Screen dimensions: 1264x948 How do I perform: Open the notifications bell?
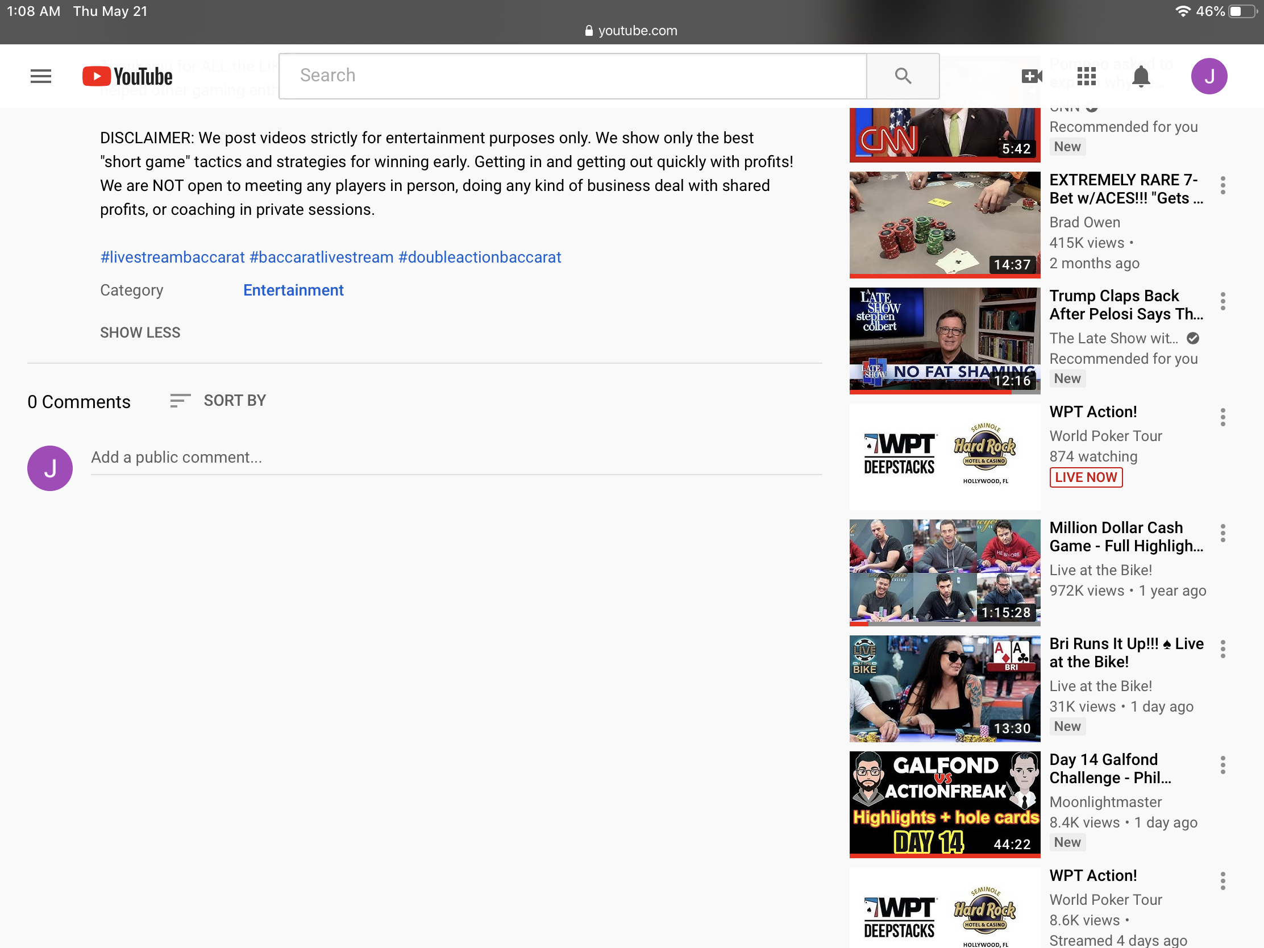coord(1141,76)
